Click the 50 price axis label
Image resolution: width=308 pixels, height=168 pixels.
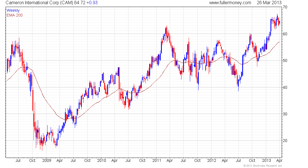[x=285, y=60]
